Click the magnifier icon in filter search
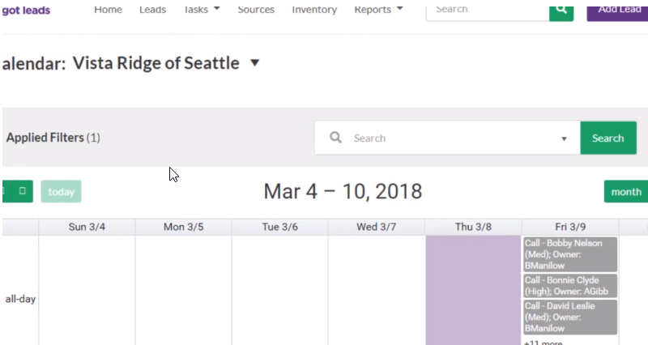The height and width of the screenshot is (345, 648). (336, 138)
